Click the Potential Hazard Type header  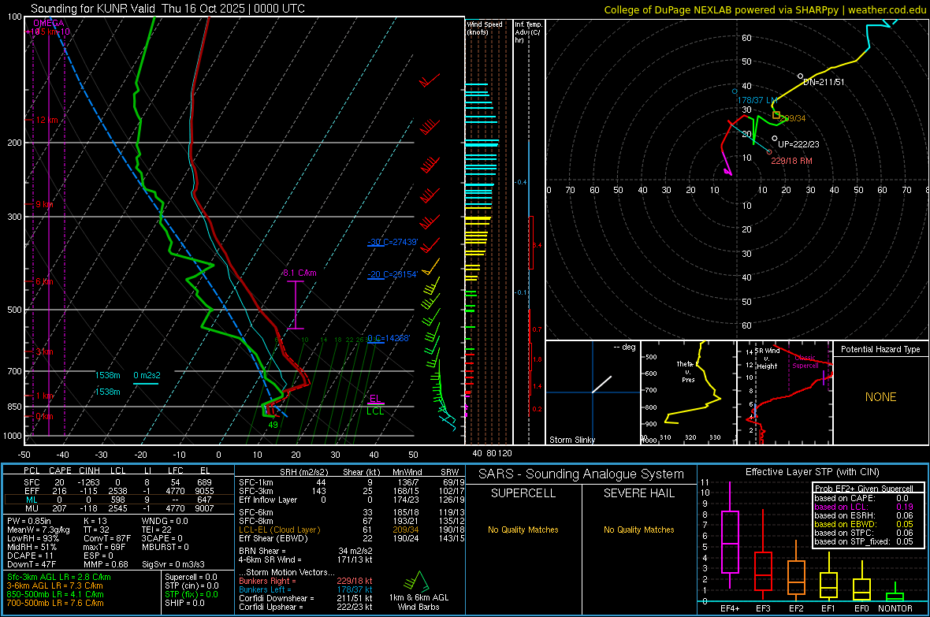(x=880, y=349)
